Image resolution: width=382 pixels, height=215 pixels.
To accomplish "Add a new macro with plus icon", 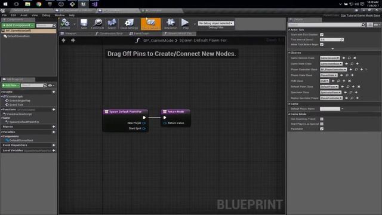I will point(54,127).
